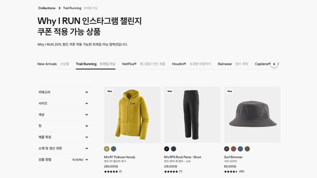
Task: Click the tab carousel next arrow button
Action: [274, 64]
